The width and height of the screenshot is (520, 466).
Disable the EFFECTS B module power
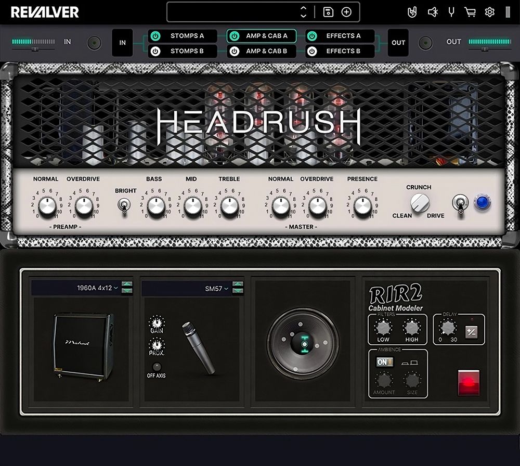313,51
